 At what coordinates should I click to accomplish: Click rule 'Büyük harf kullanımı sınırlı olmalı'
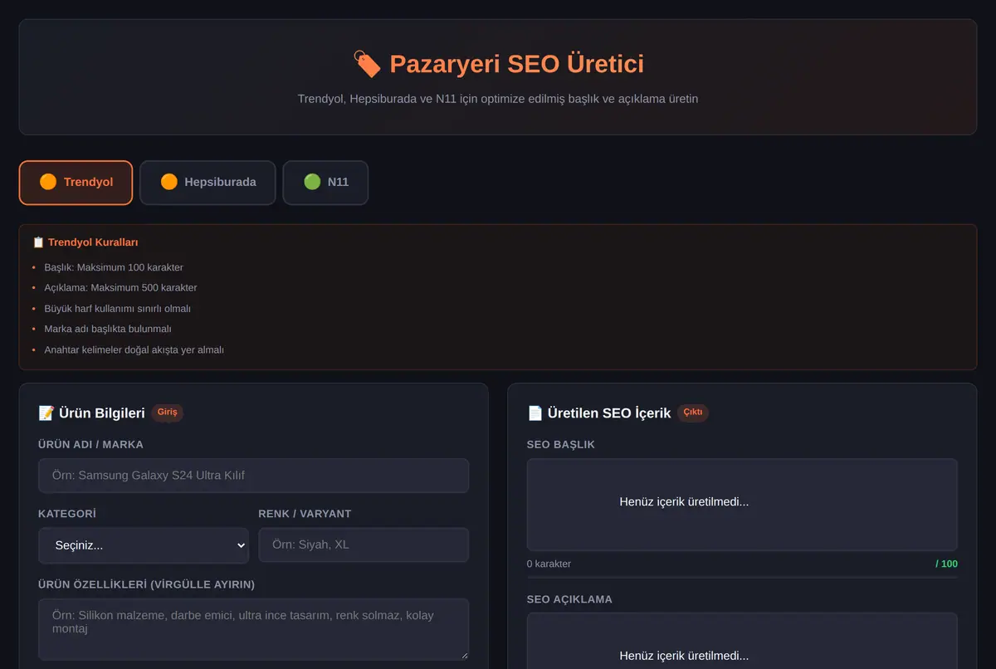(x=117, y=309)
